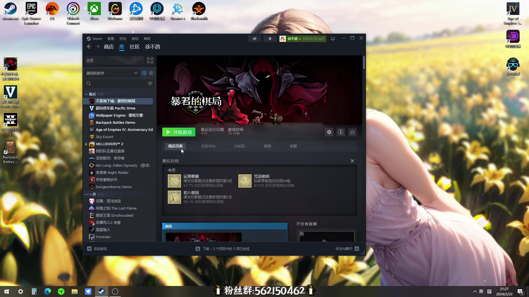Click the 运筹帷幄 achievement icon
Viewport: 529px width, 297px height.
pos(174,181)
